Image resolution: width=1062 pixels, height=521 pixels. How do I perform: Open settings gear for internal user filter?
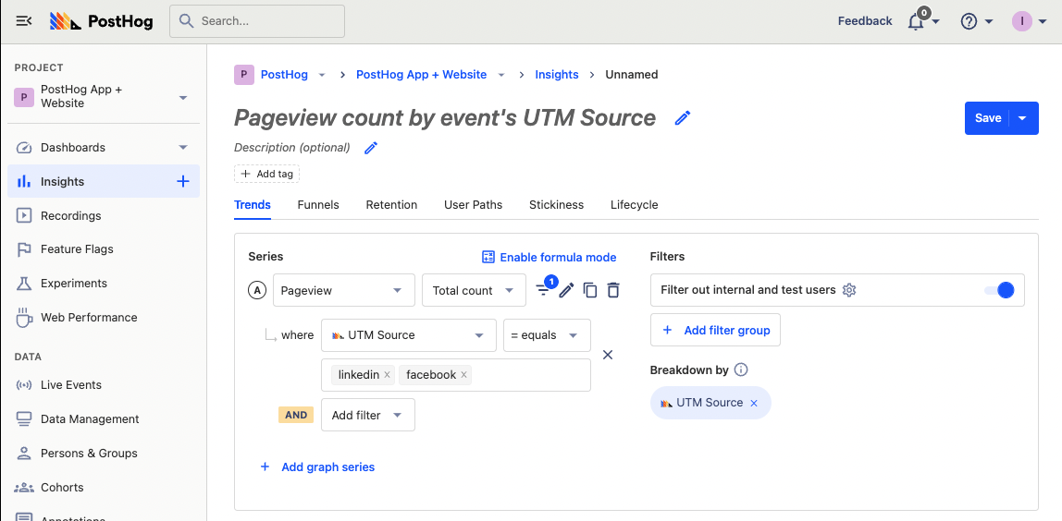point(849,290)
